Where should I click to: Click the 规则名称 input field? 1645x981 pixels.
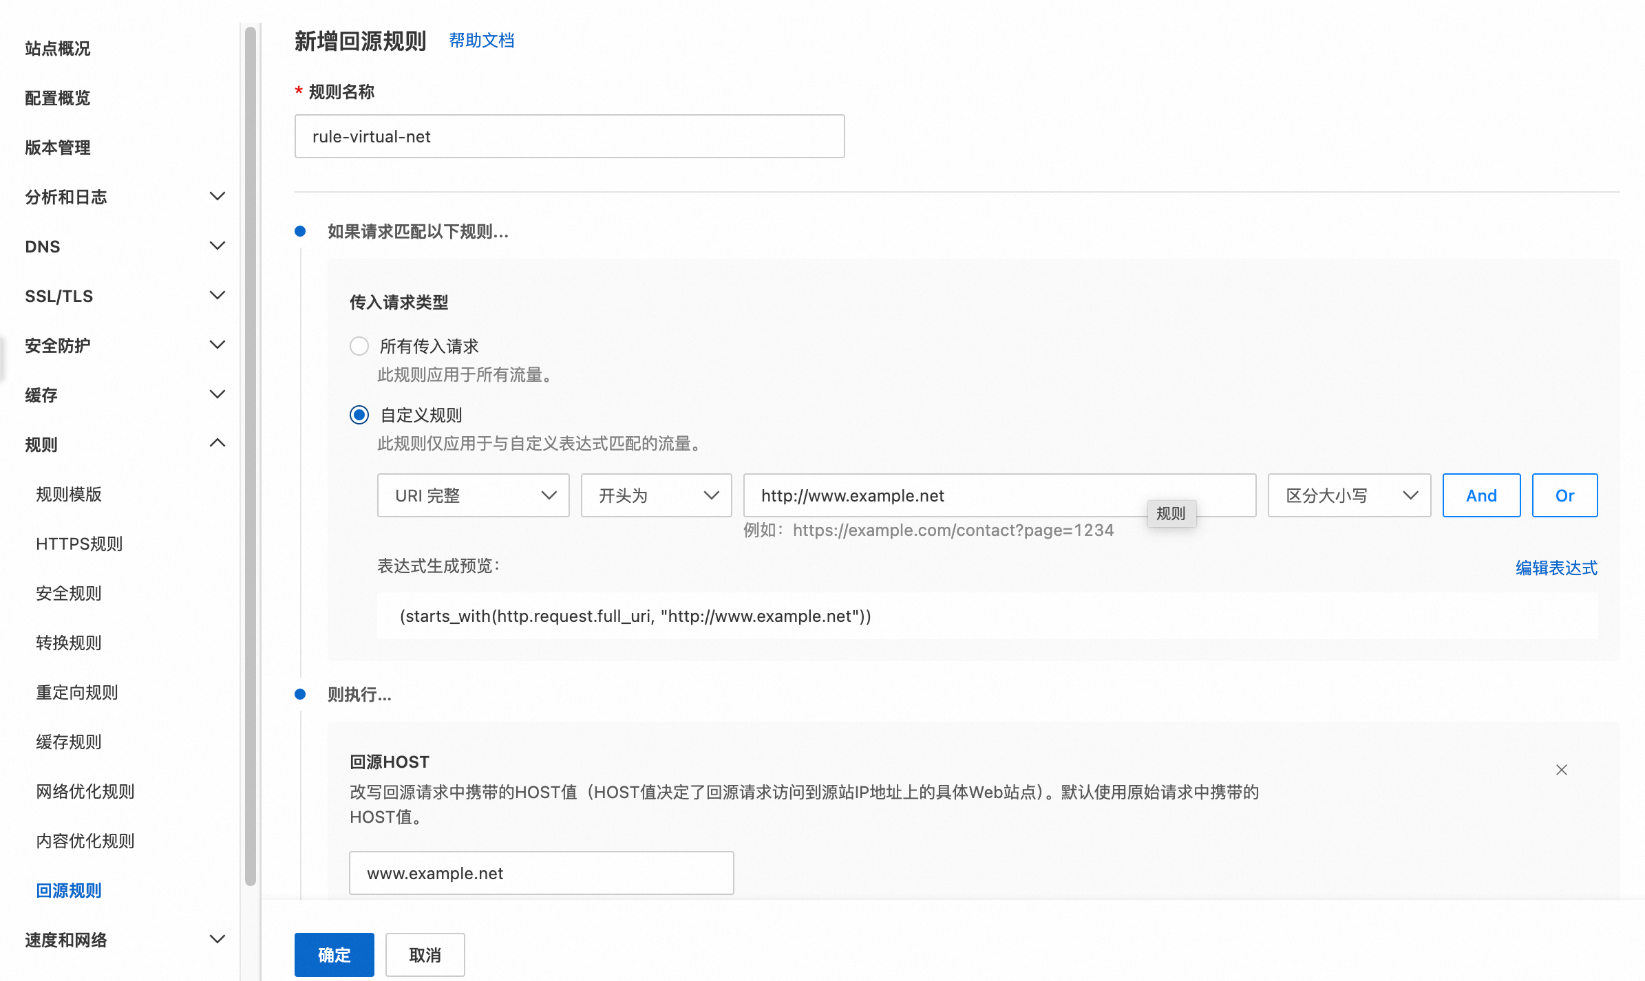(x=569, y=136)
